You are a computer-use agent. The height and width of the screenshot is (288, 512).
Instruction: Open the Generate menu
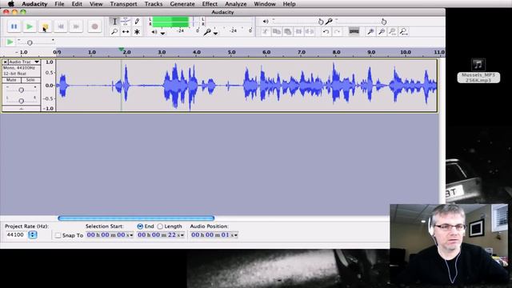[182, 4]
